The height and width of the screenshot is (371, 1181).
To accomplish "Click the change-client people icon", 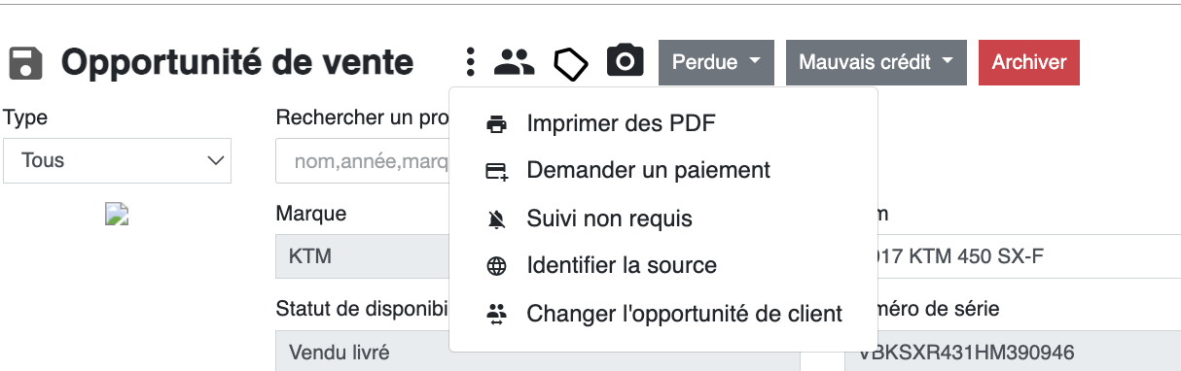I will pos(497,314).
